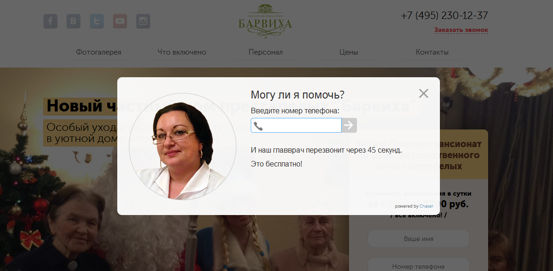Open the Что включено menu item
The image size is (553, 271).
pyautogui.click(x=182, y=52)
